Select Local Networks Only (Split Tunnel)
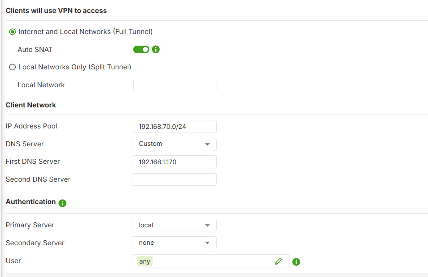This screenshot has height=277, width=428. click(12, 67)
